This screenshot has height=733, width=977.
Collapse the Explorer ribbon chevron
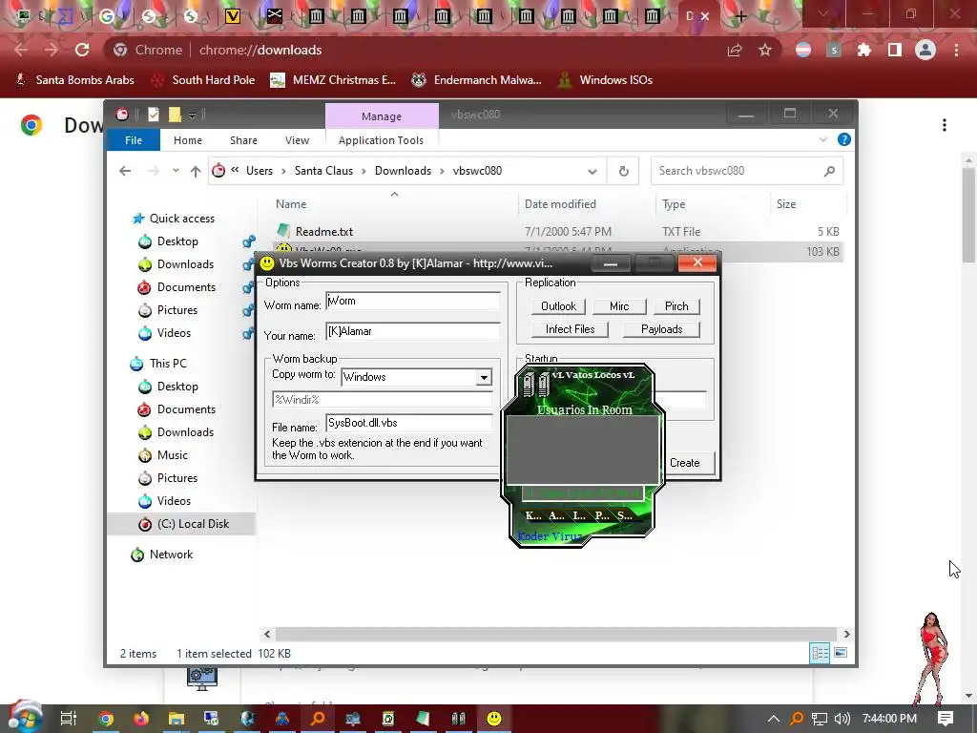[x=823, y=139]
